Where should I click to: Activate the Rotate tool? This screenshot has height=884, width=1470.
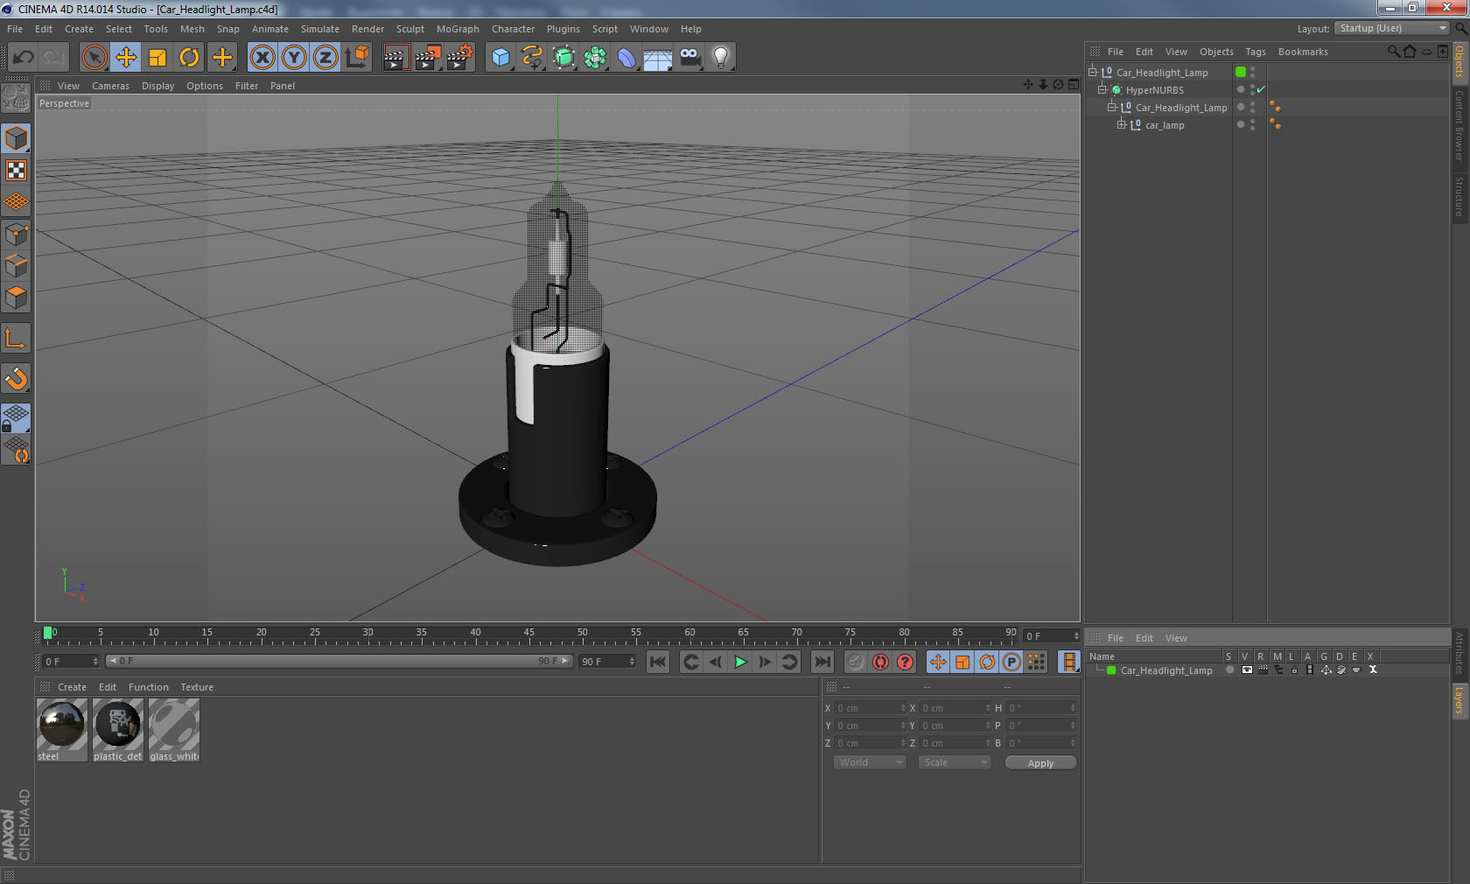pyautogui.click(x=189, y=58)
